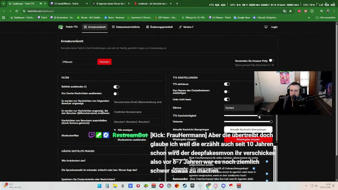Adjust the Volumen slider
This screenshot has width=338, height=190.
point(248,122)
